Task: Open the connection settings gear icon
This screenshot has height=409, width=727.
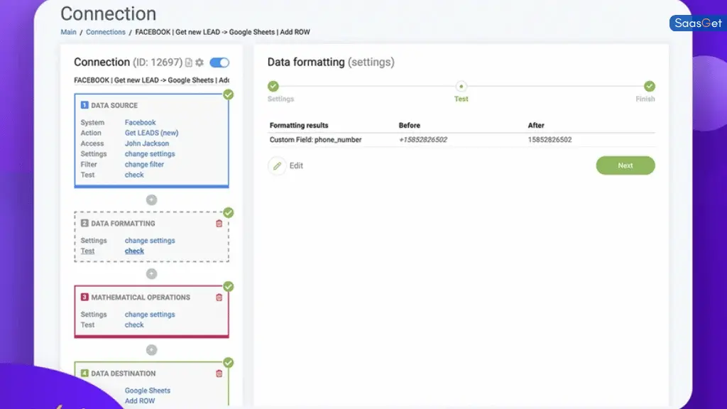Action: point(199,62)
